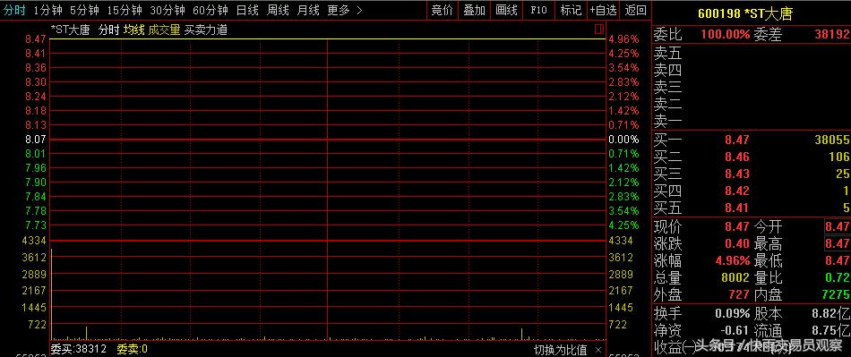Click the 卖一 row label
The height and width of the screenshot is (357, 851).
click(668, 120)
